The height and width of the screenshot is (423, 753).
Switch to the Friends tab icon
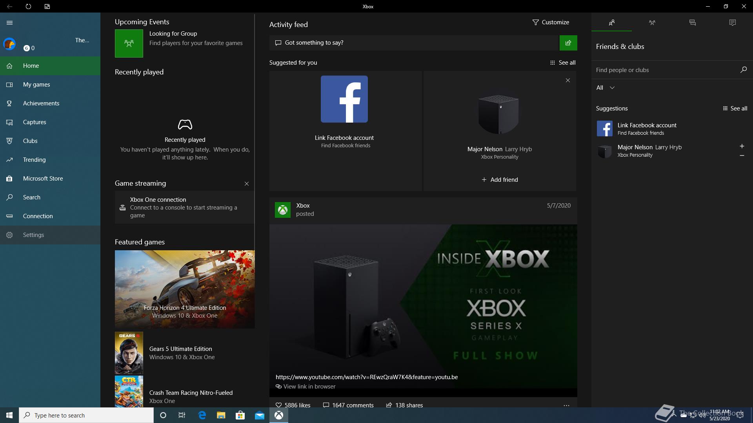[611, 23]
